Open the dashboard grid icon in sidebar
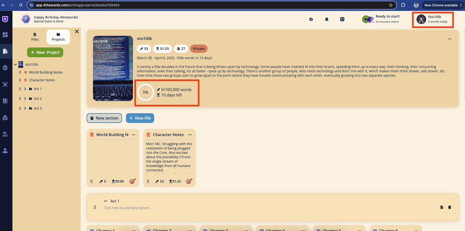Viewport: 465px width, 231px height. (x=5, y=35)
